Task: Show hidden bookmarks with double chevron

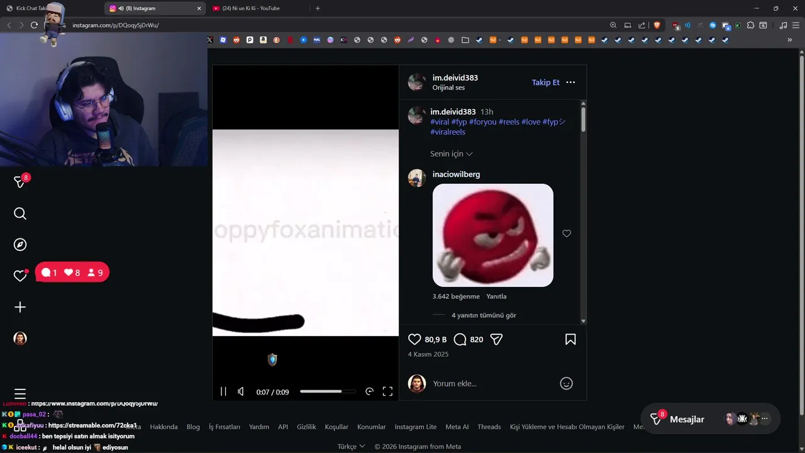Action: click(x=790, y=40)
